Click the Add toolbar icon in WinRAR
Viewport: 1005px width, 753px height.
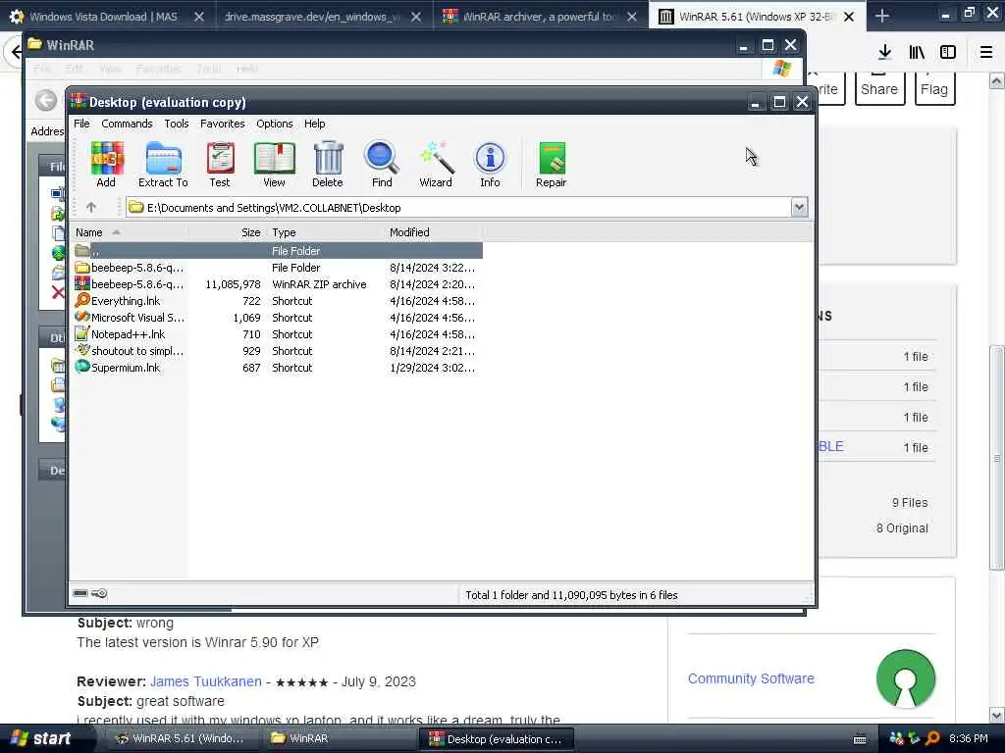point(106,165)
